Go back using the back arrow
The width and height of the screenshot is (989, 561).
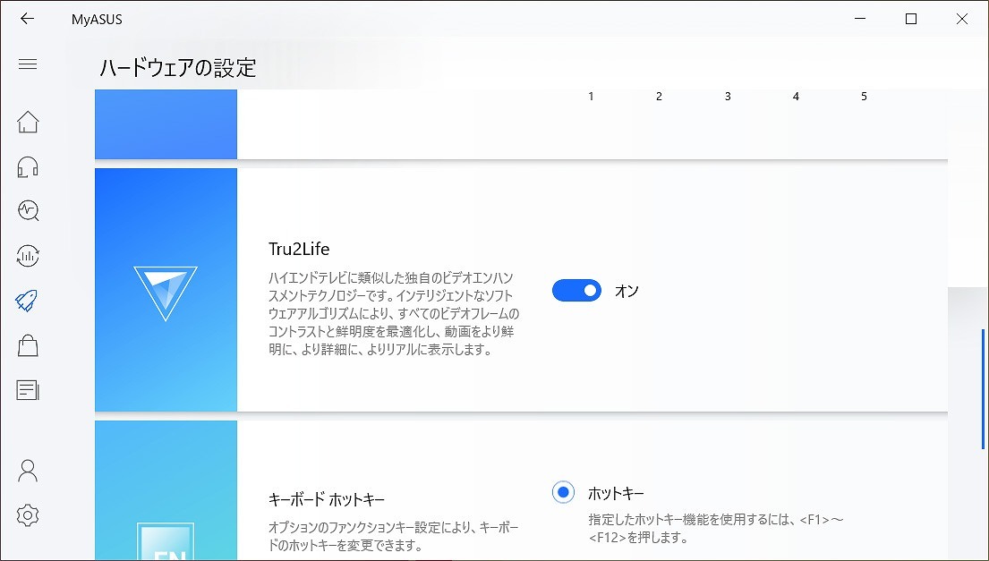pos(27,19)
